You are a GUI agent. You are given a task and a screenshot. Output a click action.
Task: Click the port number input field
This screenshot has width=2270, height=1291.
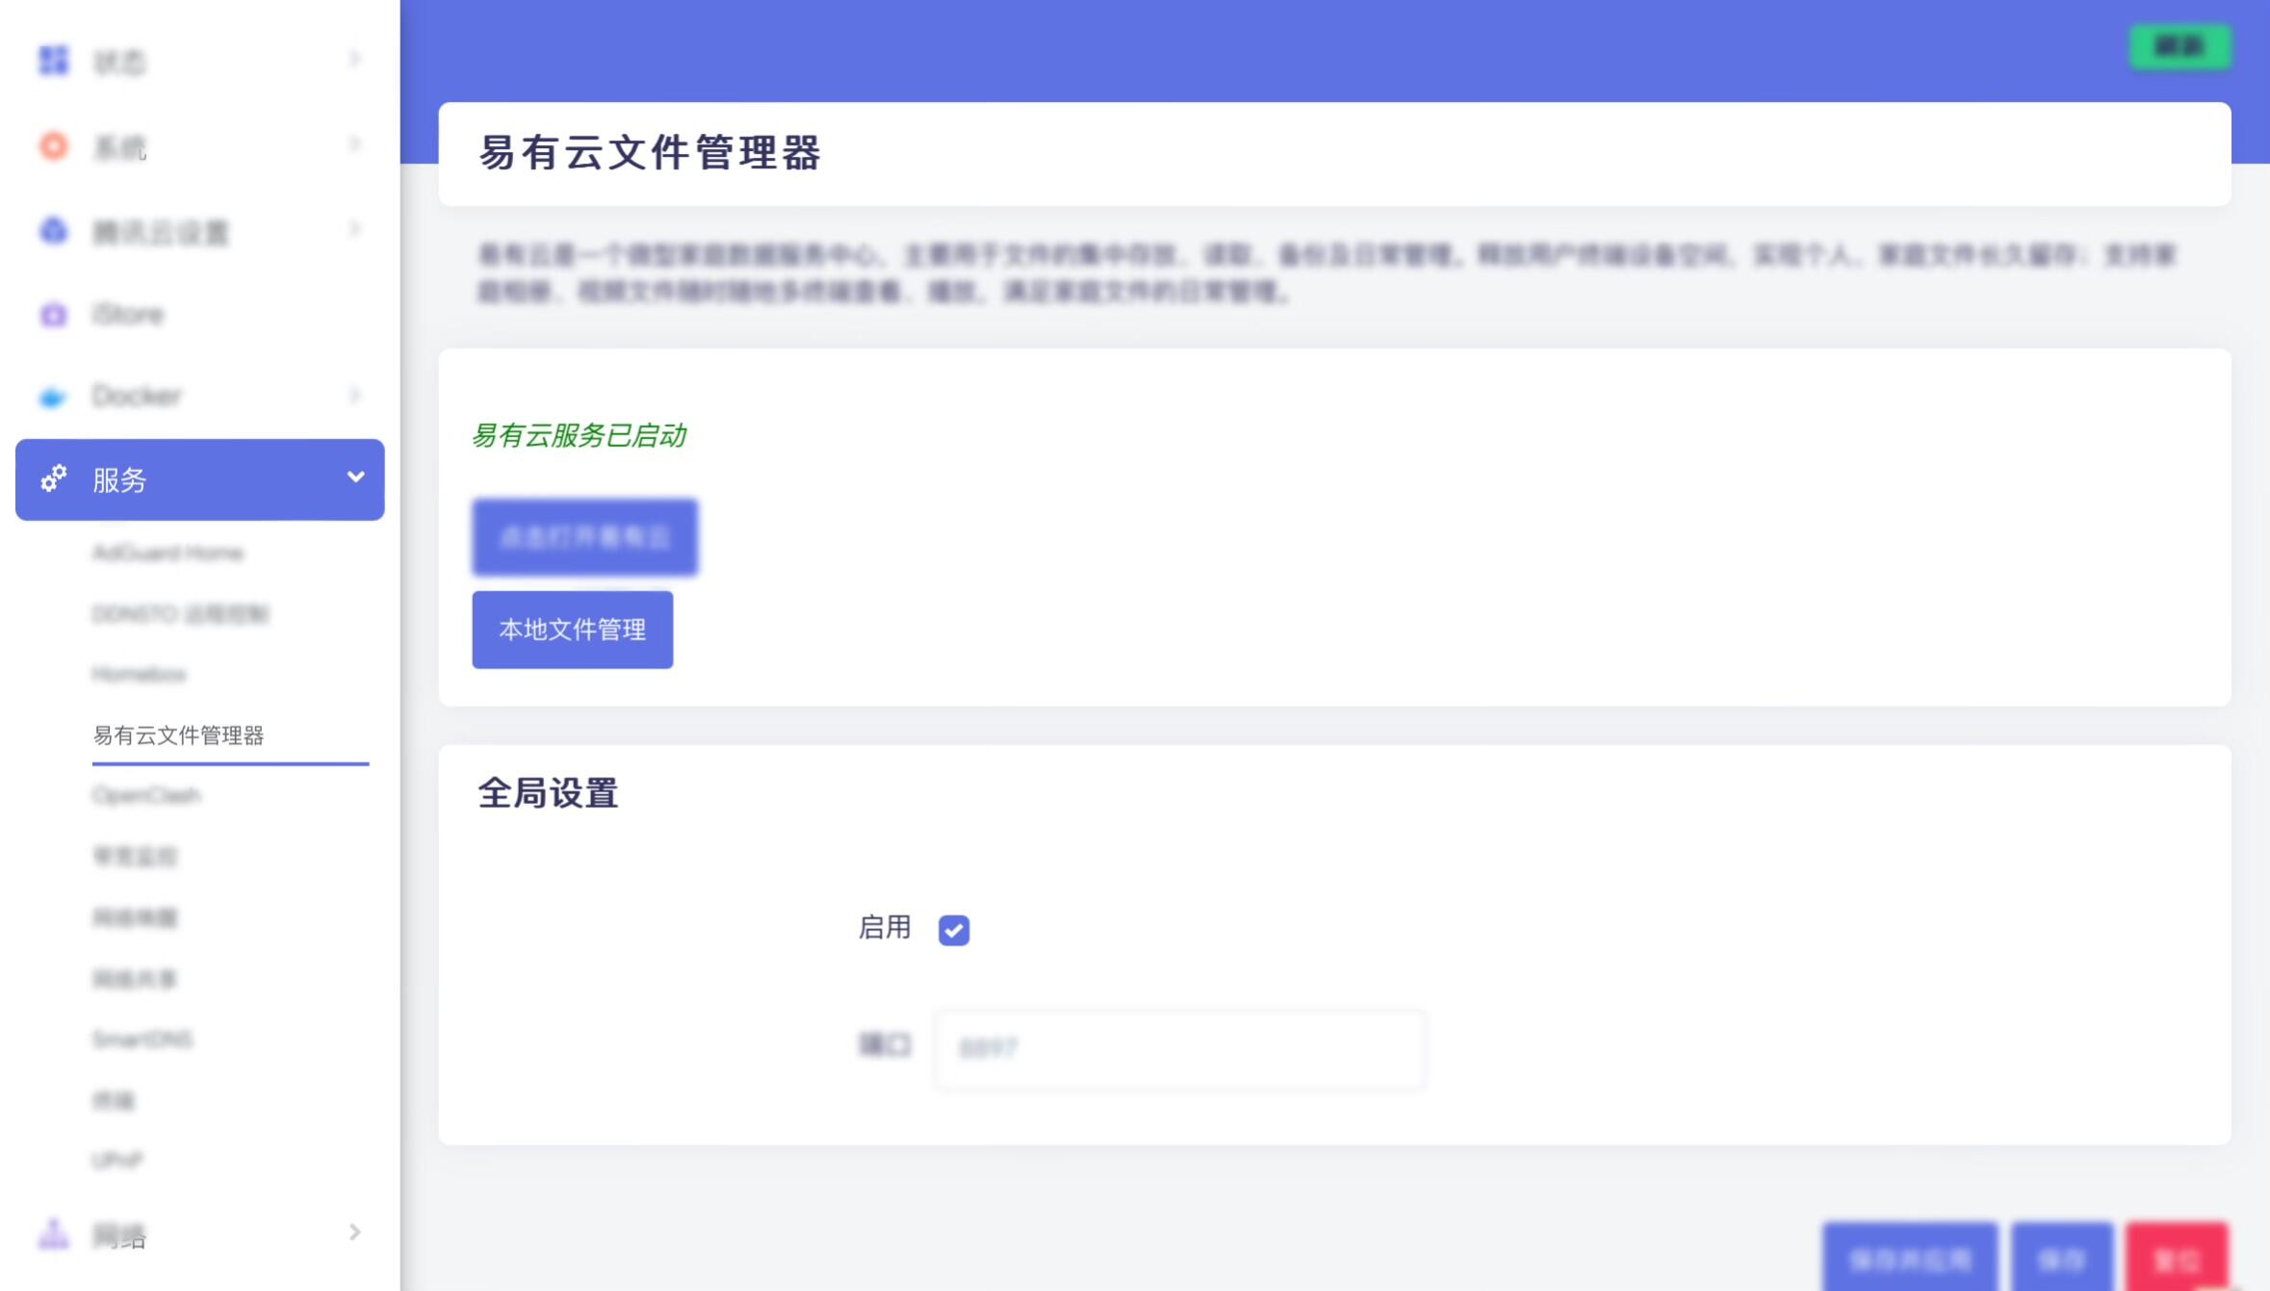[1180, 1048]
